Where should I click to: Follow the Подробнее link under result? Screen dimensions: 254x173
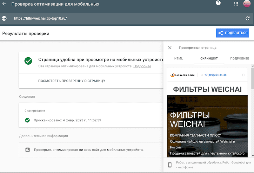pos(142,66)
